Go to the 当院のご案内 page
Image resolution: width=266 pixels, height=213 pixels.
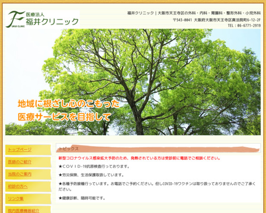(x=20, y=174)
